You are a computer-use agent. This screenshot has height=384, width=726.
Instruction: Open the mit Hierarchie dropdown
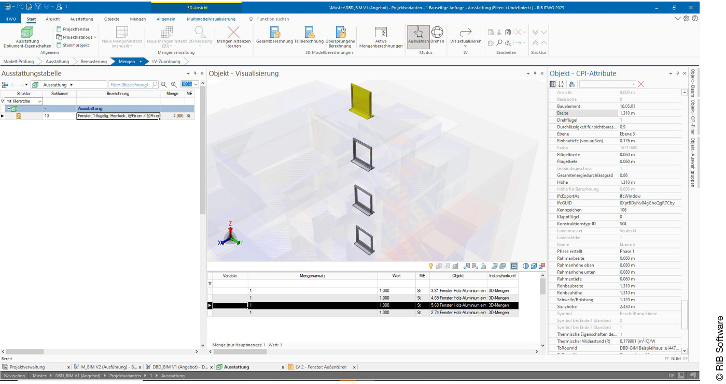click(x=38, y=101)
